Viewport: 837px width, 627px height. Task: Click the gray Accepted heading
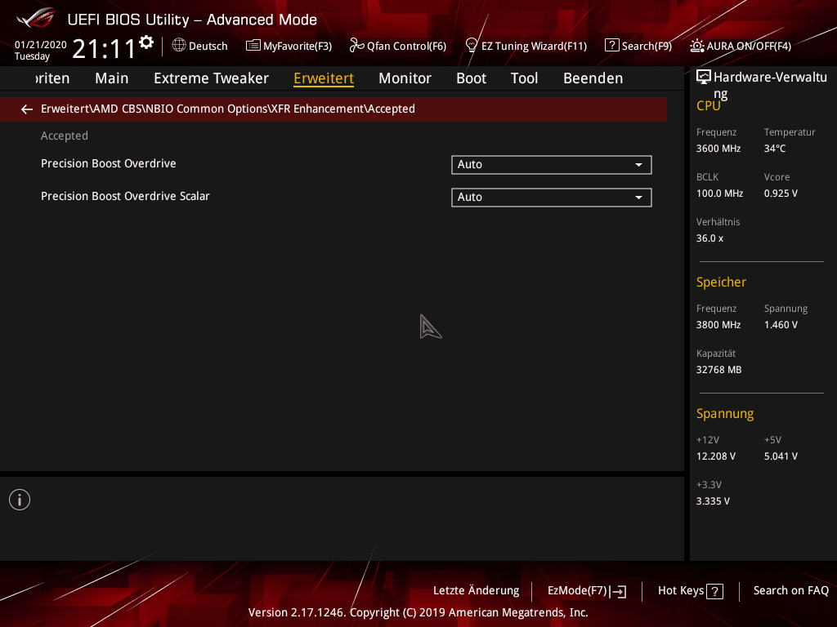tap(65, 136)
